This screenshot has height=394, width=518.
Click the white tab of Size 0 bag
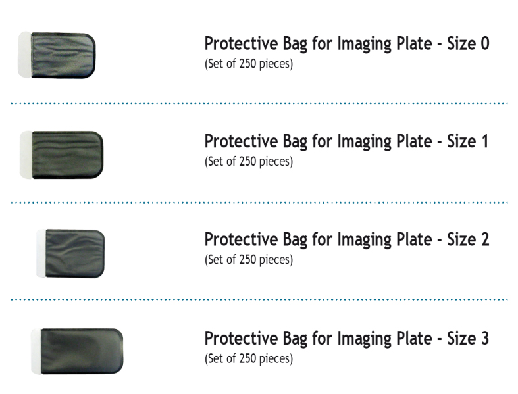pos(24,55)
